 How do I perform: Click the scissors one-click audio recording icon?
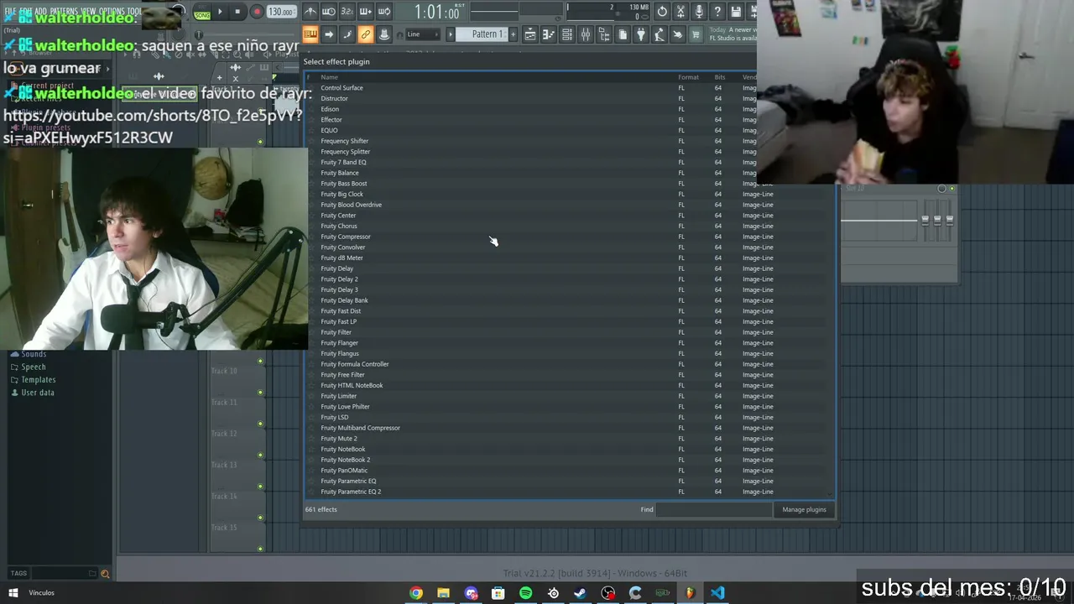[680, 12]
